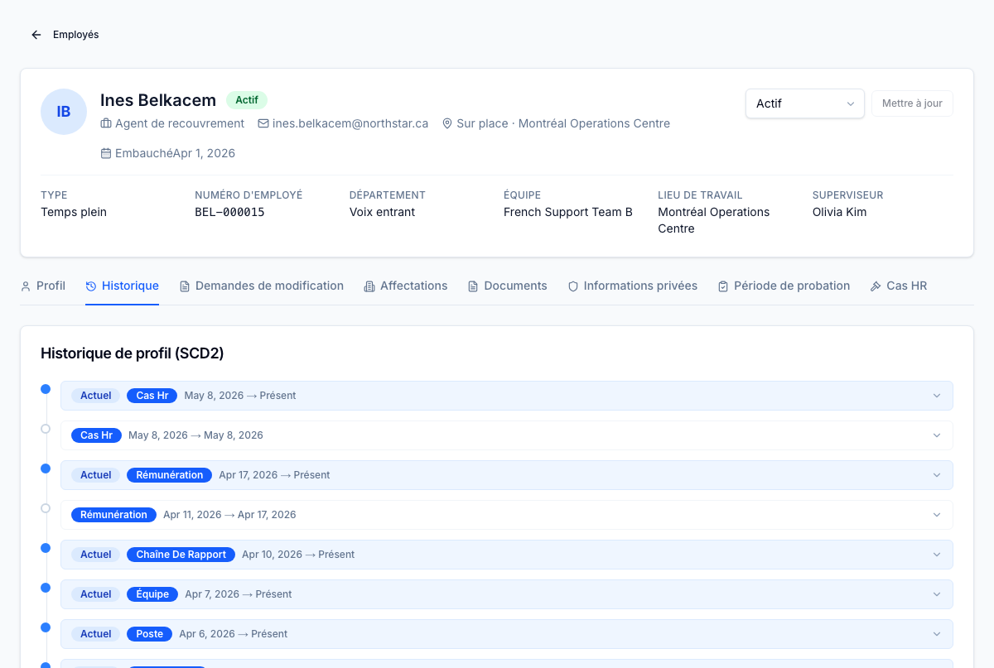This screenshot has height=668, width=994.
Task: Click the Équipe badge
Action: point(152,594)
